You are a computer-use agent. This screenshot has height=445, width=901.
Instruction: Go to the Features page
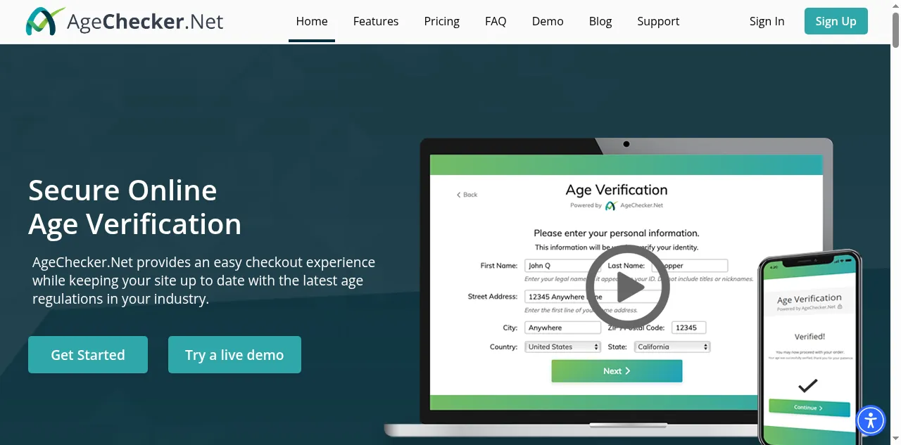376,21
